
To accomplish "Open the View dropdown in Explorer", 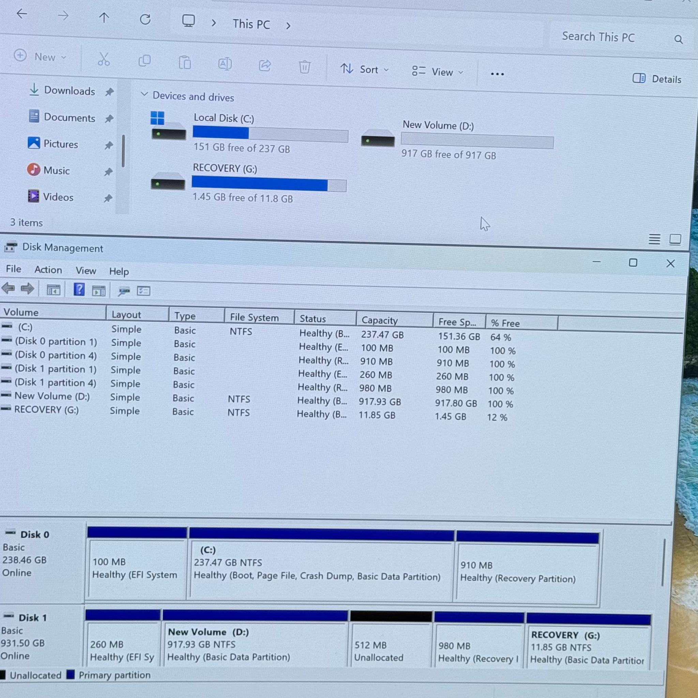I will 438,72.
